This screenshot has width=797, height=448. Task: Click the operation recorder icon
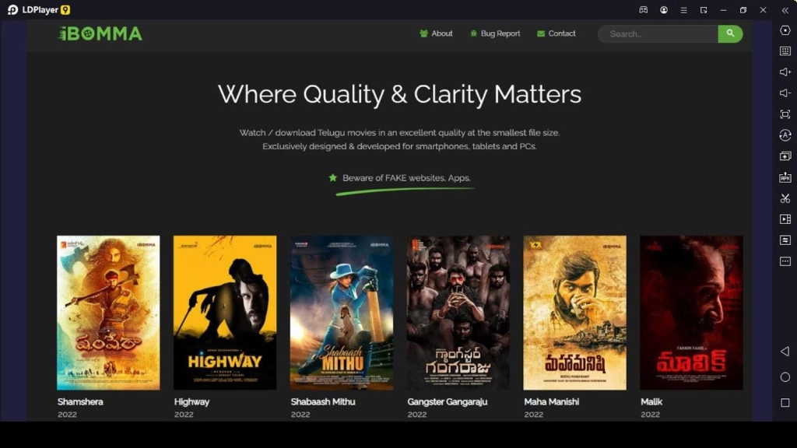[x=785, y=240]
